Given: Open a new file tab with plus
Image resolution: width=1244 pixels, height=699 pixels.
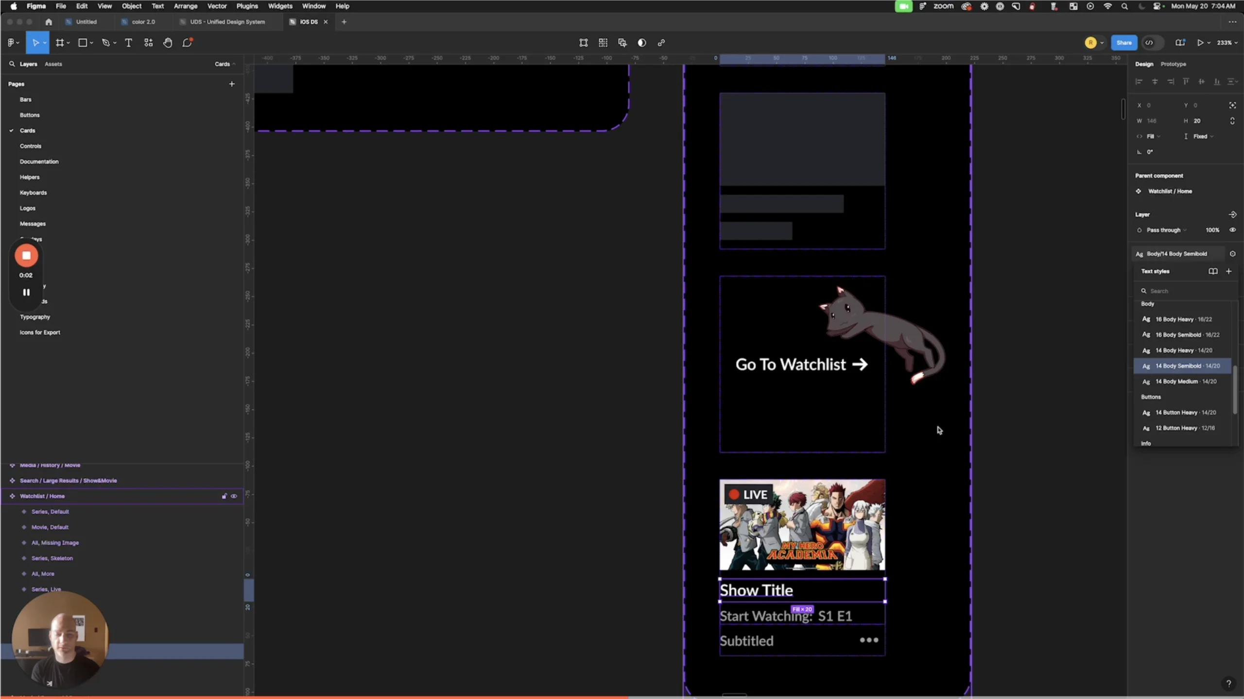Looking at the screenshot, I should tap(344, 22).
